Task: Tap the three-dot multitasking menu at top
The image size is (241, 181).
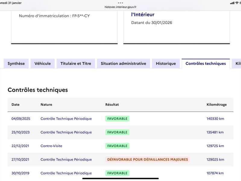Action: (x=120, y=3)
